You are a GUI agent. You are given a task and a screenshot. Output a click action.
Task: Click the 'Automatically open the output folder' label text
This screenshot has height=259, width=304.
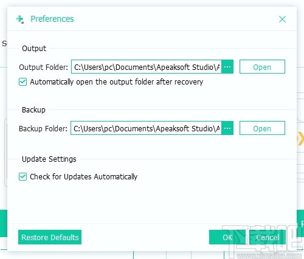pyautogui.click(x=117, y=82)
